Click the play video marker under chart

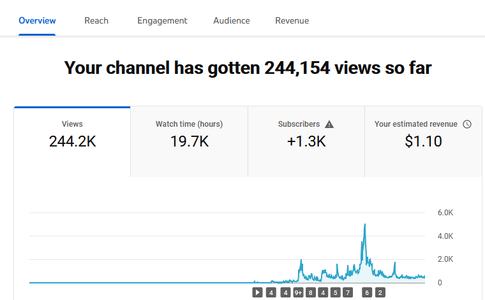[257, 292]
